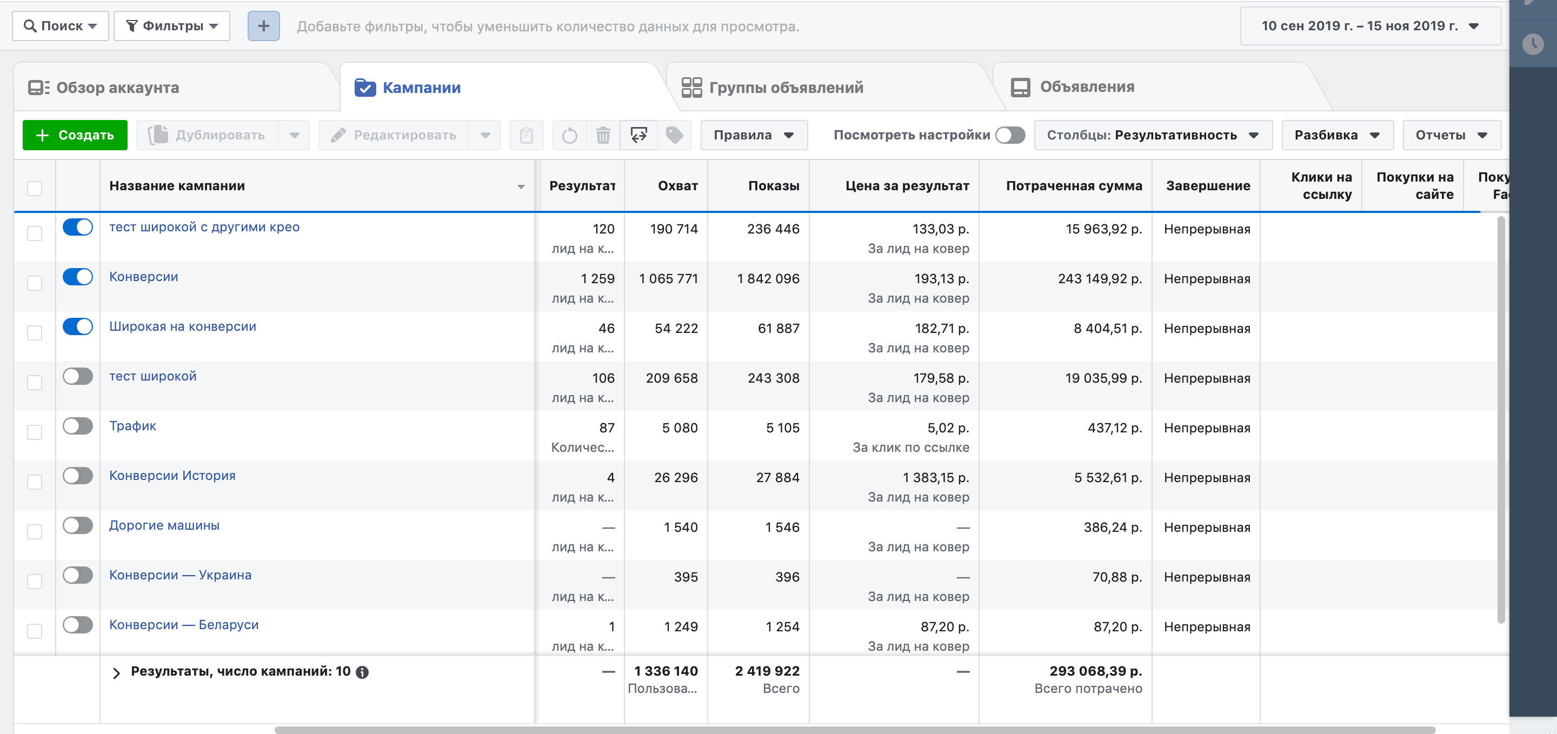Click the clock icon in right sidebar
This screenshot has height=734, width=1557.
click(1532, 44)
